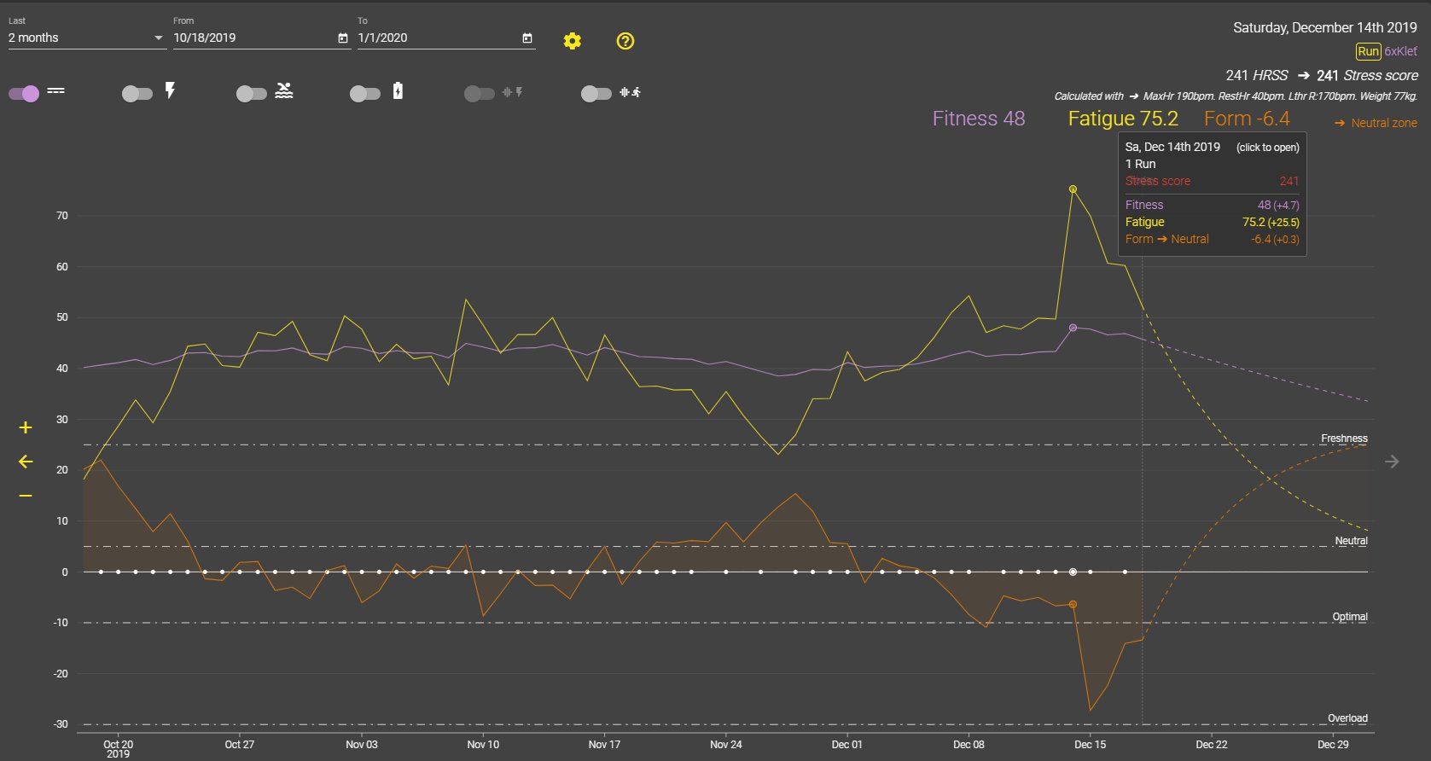Click the Nov 17 axis label
1431x761 pixels.
[x=604, y=744]
